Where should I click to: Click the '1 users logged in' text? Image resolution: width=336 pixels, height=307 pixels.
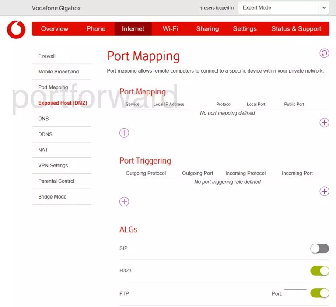point(217,8)
